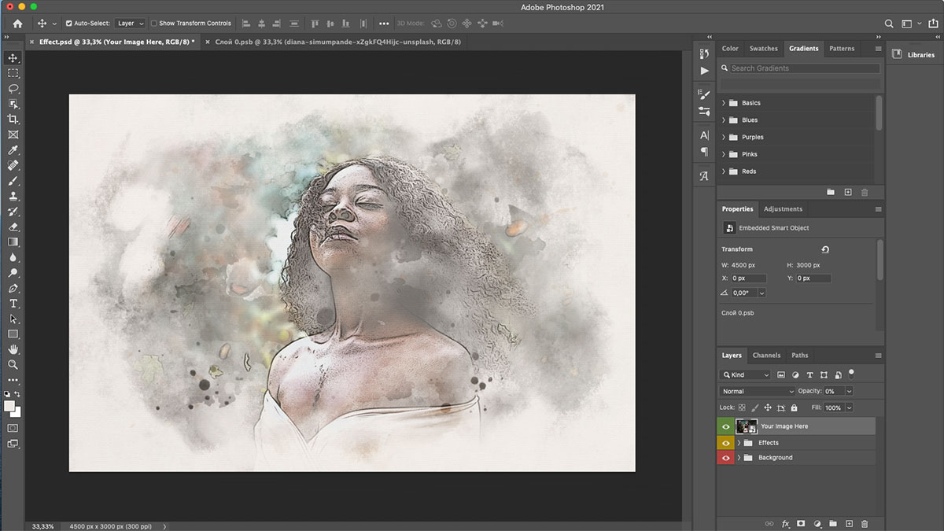Expand the Background layer group

click(x=739, y=458)
